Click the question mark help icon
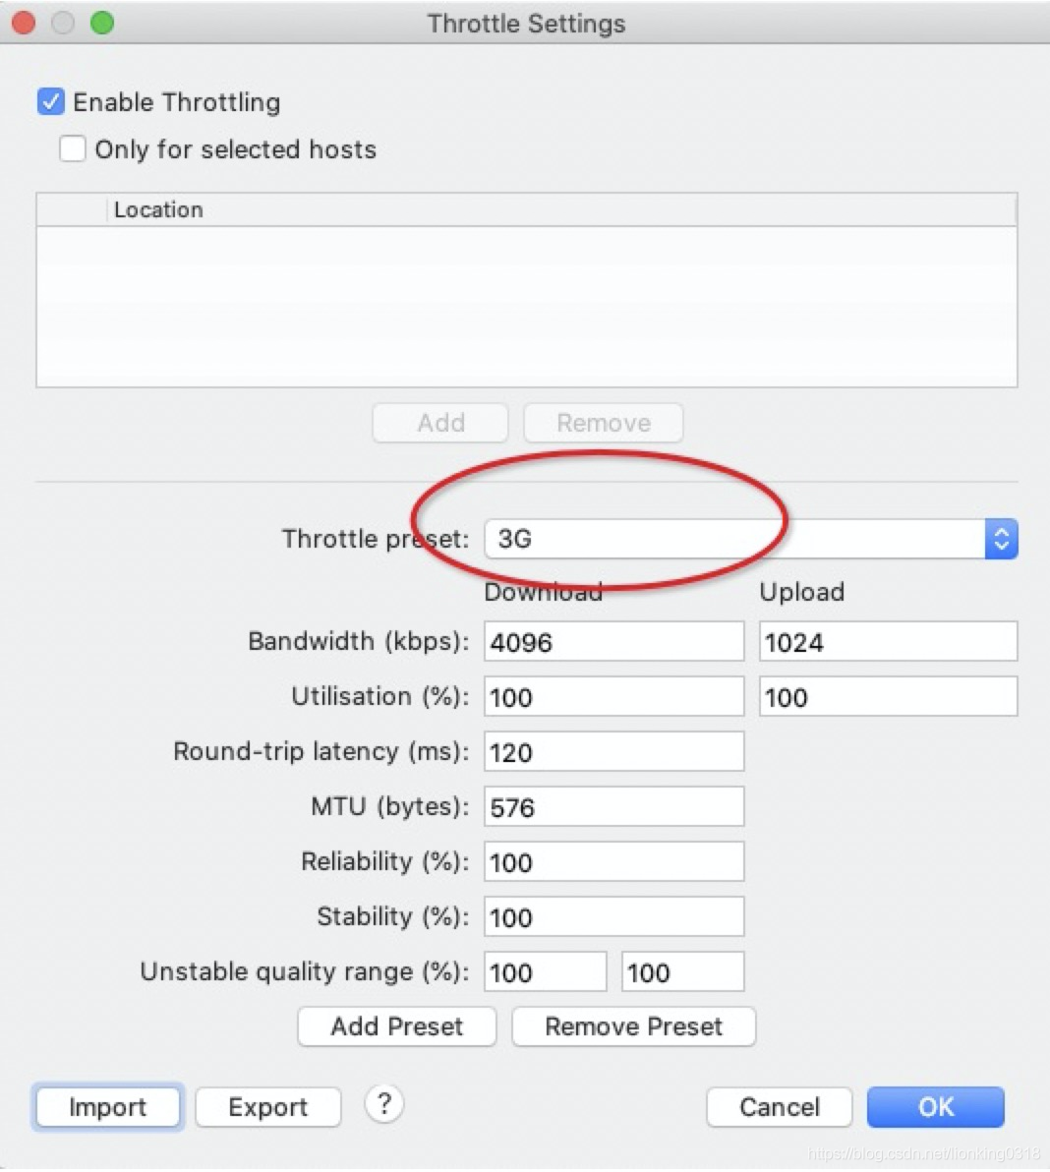1050x1172 pixels. 384,1104
